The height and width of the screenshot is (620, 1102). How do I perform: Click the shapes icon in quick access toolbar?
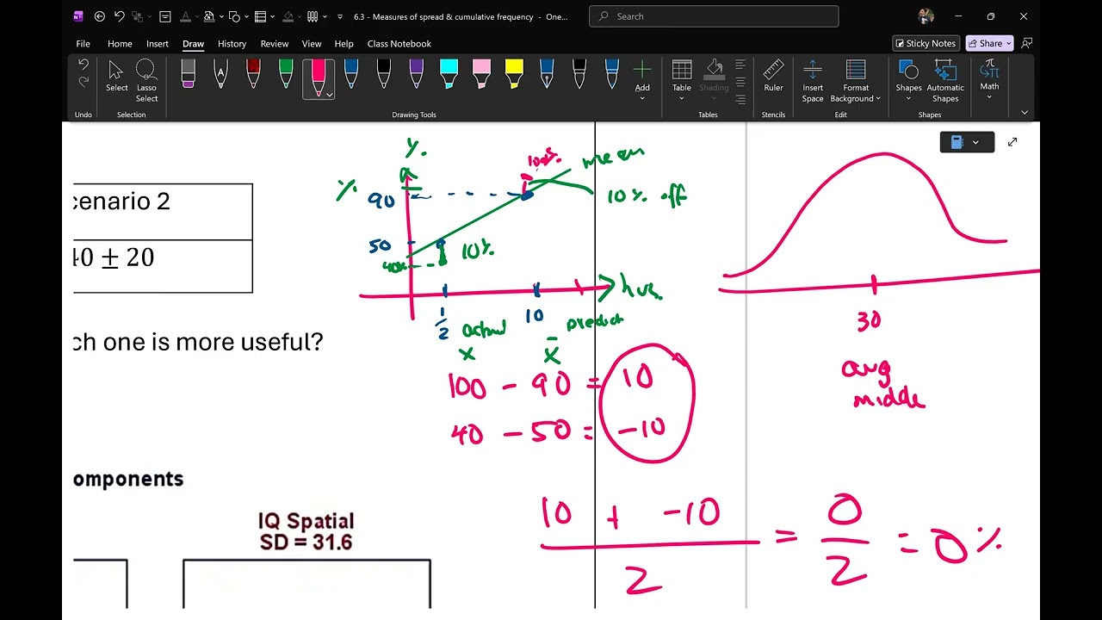click(x=233, y=16)
